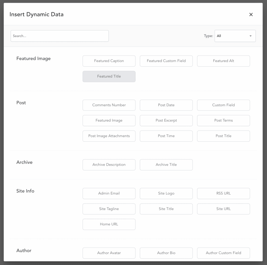Click the Site Info section heading
The image size is (267, 265).
(25, 191)
